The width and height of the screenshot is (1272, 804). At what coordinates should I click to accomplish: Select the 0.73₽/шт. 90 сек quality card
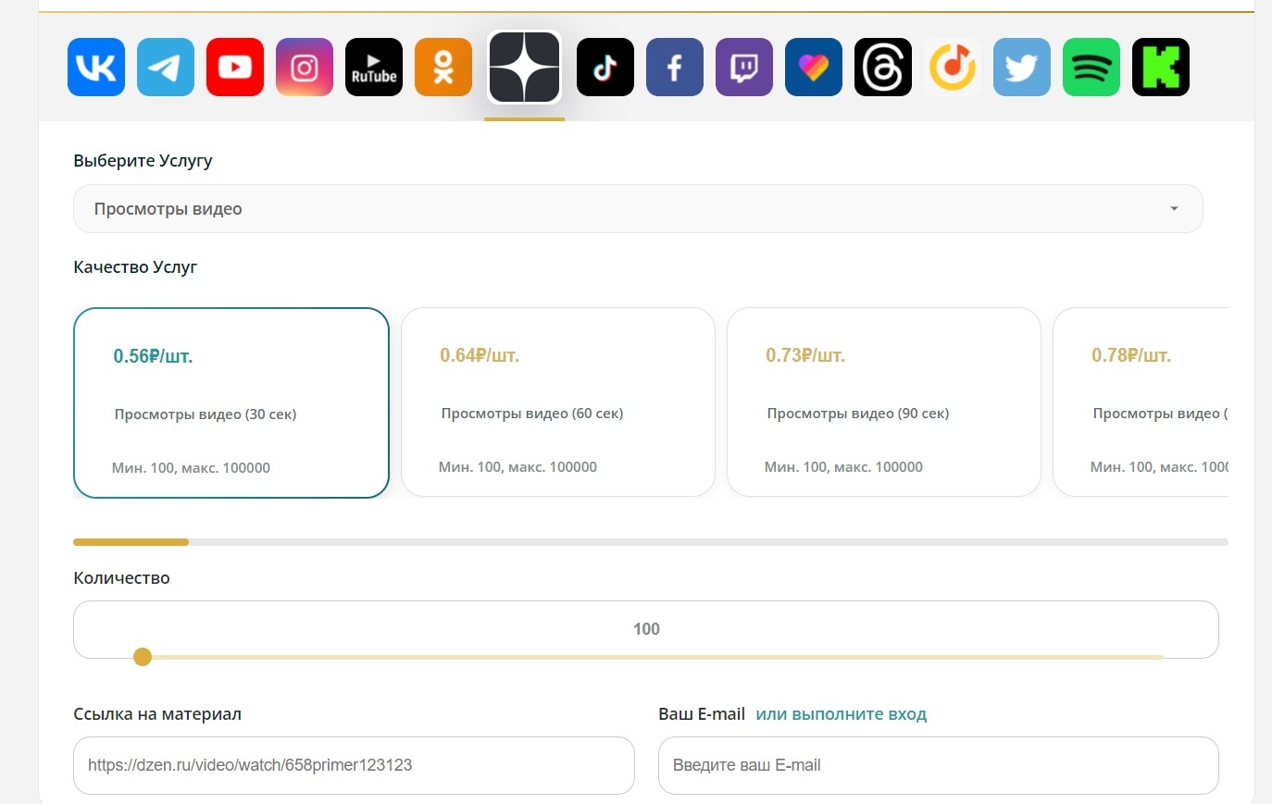pyautogui.click(x=884, y=402)
